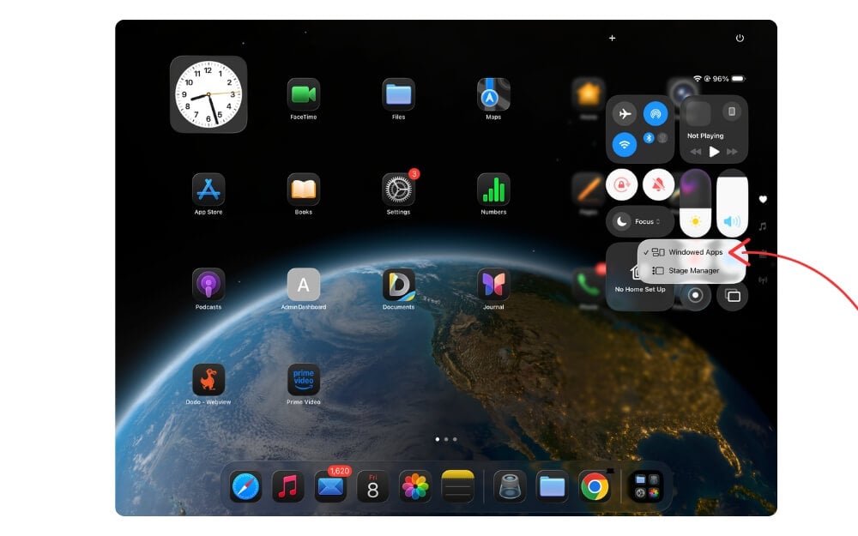Image resolution: width=858 pixels, height=536 pixels.
Task: Launch Maps from the home screen
Action: tap(493, 94)
